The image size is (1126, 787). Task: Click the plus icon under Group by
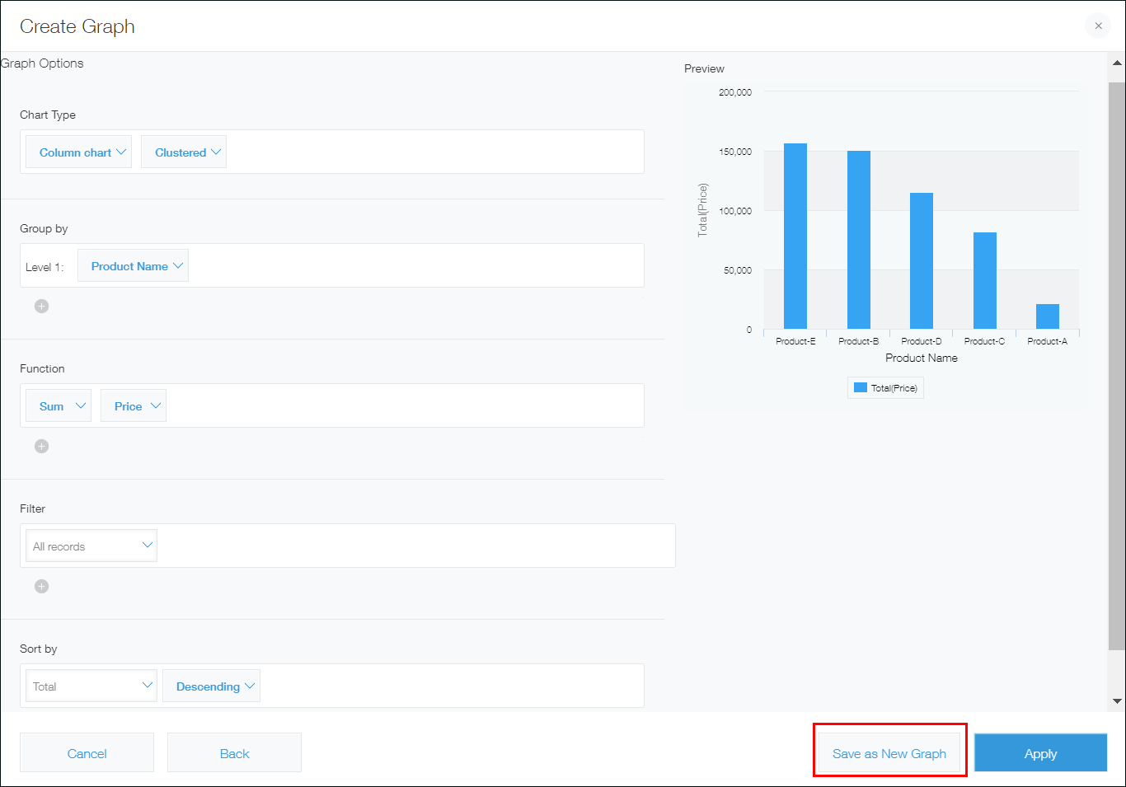point(41,306)
